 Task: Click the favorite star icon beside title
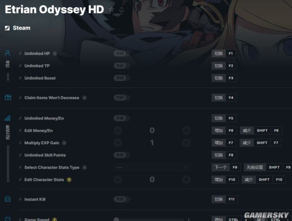(x=111, y=9)
